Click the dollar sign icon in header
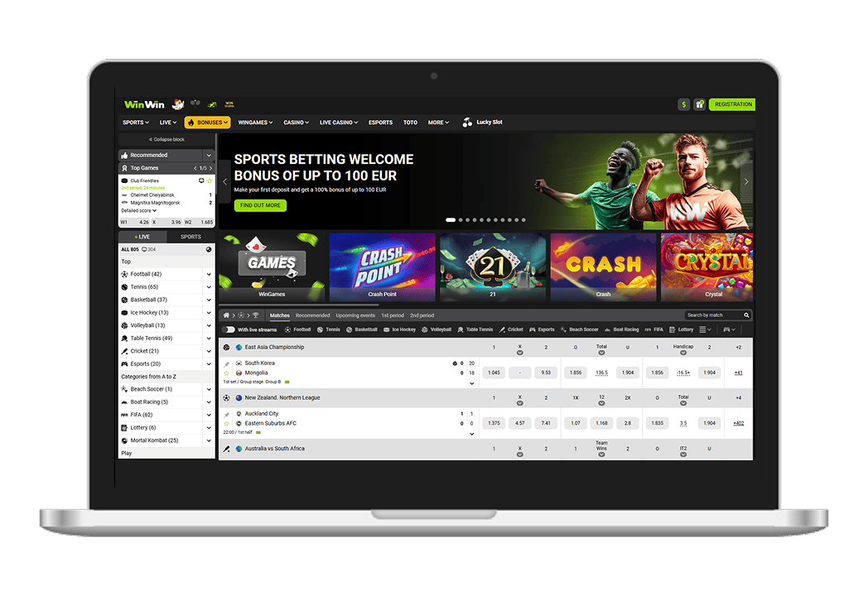The width and height of the screenshot is (868, 596). point(683,104)
